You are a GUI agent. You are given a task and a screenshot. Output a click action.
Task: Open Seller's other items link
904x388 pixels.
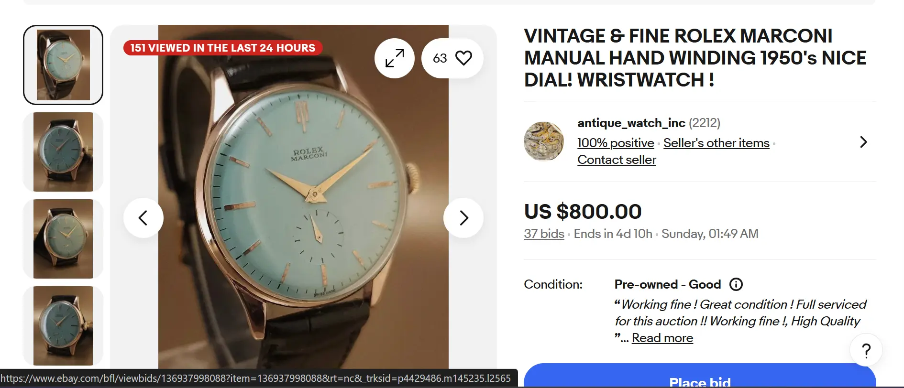[x=717, y=143]
